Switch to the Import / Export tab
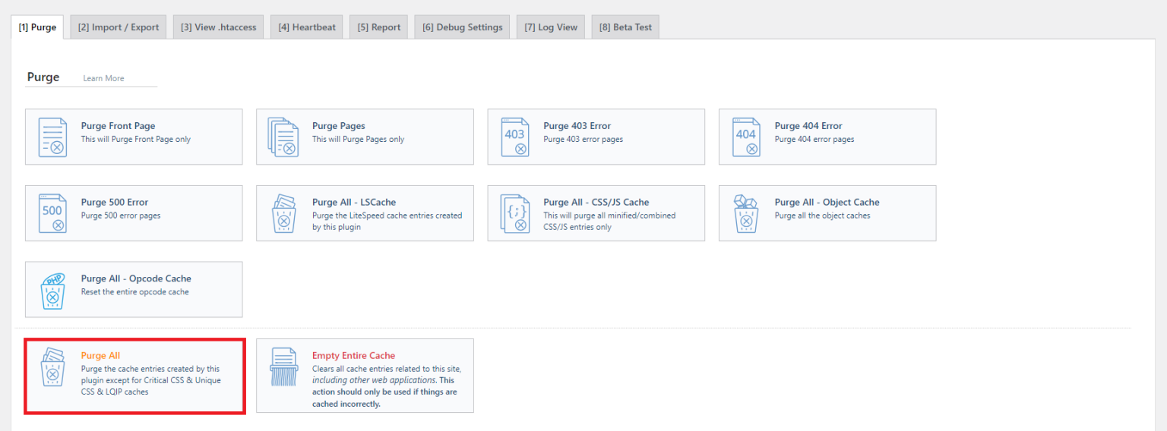Screen dimensions: 1167x431 pyautogui.click(x=119, y=27)
